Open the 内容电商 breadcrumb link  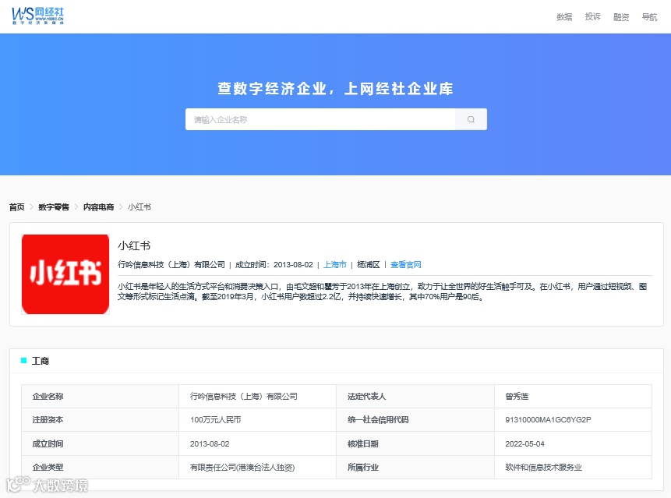98,207
